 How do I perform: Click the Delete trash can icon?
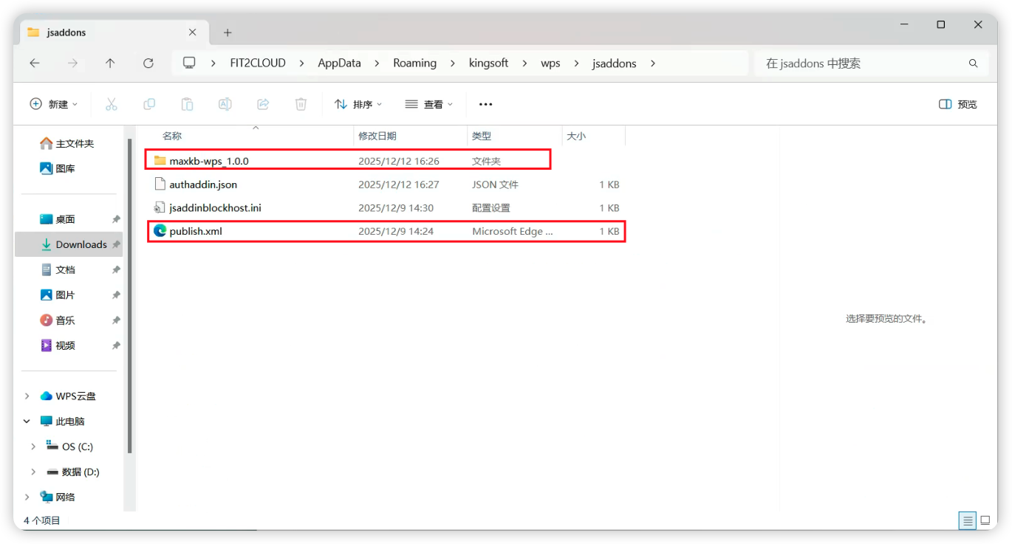point(301,104)
